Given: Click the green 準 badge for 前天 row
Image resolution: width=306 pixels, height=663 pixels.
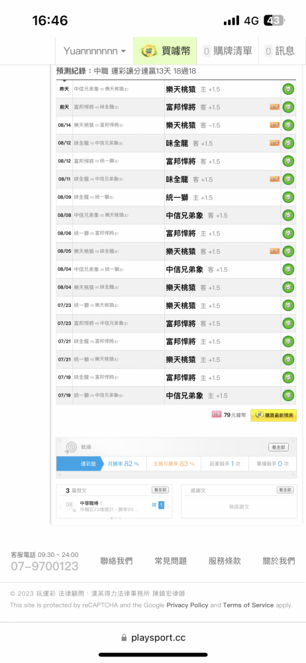Looking at the screenshot, I should click(x=289, y=107).
